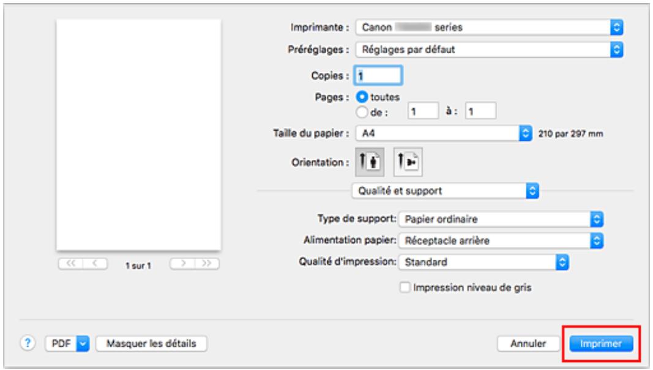Click the Imprimer button
Image resolution: width=653 pixels, height=370 pixels.
[601, 344]
